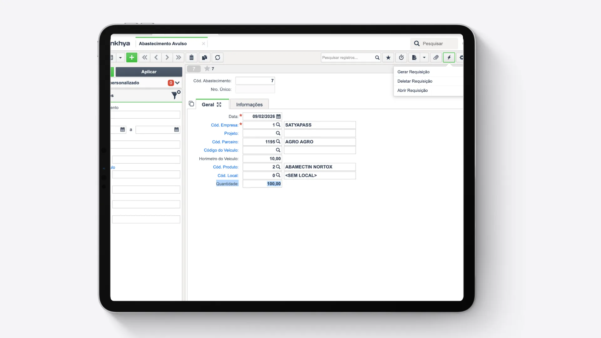This screenshot has width=601, height=338.
Task: Go to next record arrow
Action: point(167,58)
